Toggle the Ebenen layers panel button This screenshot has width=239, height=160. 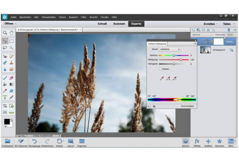(185, 143)
